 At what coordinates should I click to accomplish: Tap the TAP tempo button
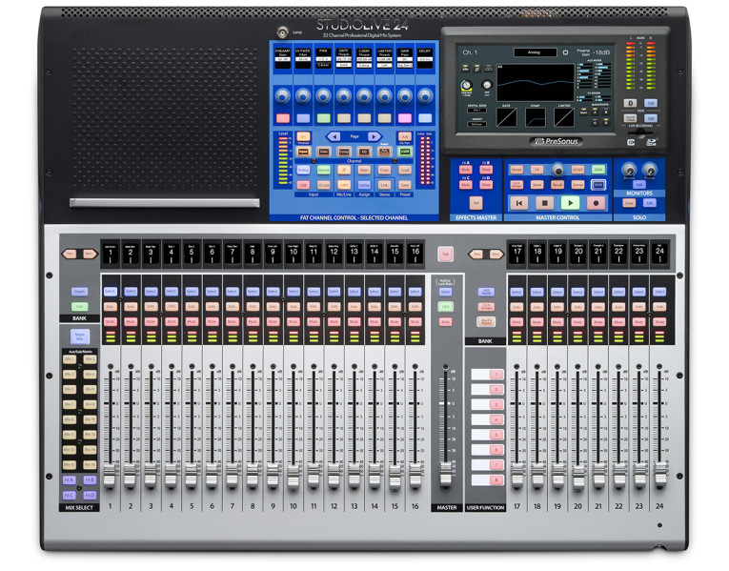(x=476, y=203)
